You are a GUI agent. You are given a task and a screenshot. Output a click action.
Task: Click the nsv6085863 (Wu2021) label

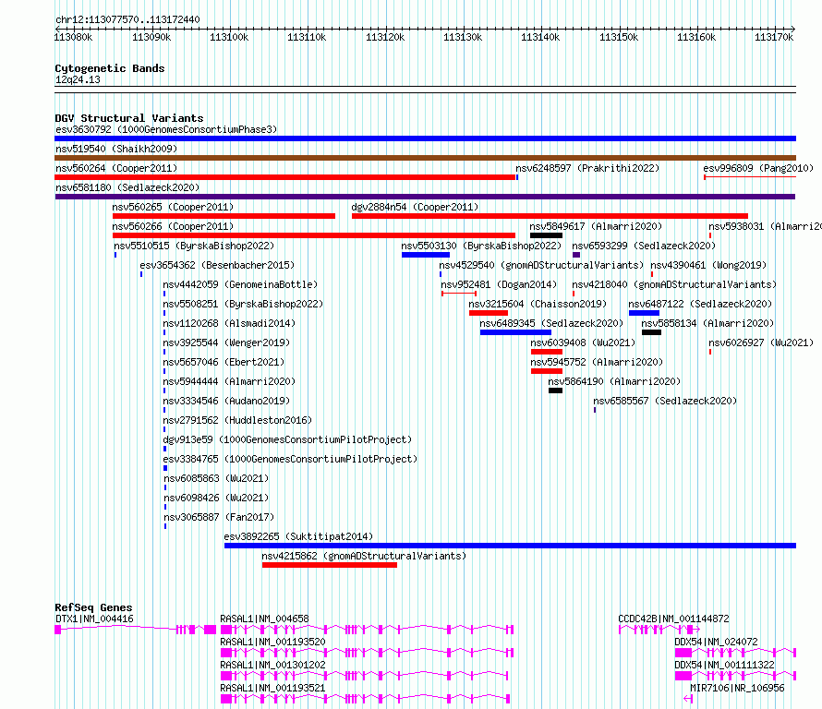pos(216,478)
